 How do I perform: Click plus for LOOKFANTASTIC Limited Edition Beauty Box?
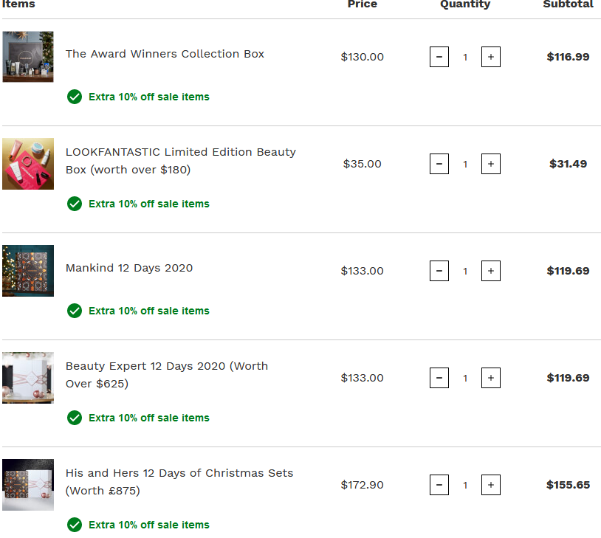coord(491,164)
